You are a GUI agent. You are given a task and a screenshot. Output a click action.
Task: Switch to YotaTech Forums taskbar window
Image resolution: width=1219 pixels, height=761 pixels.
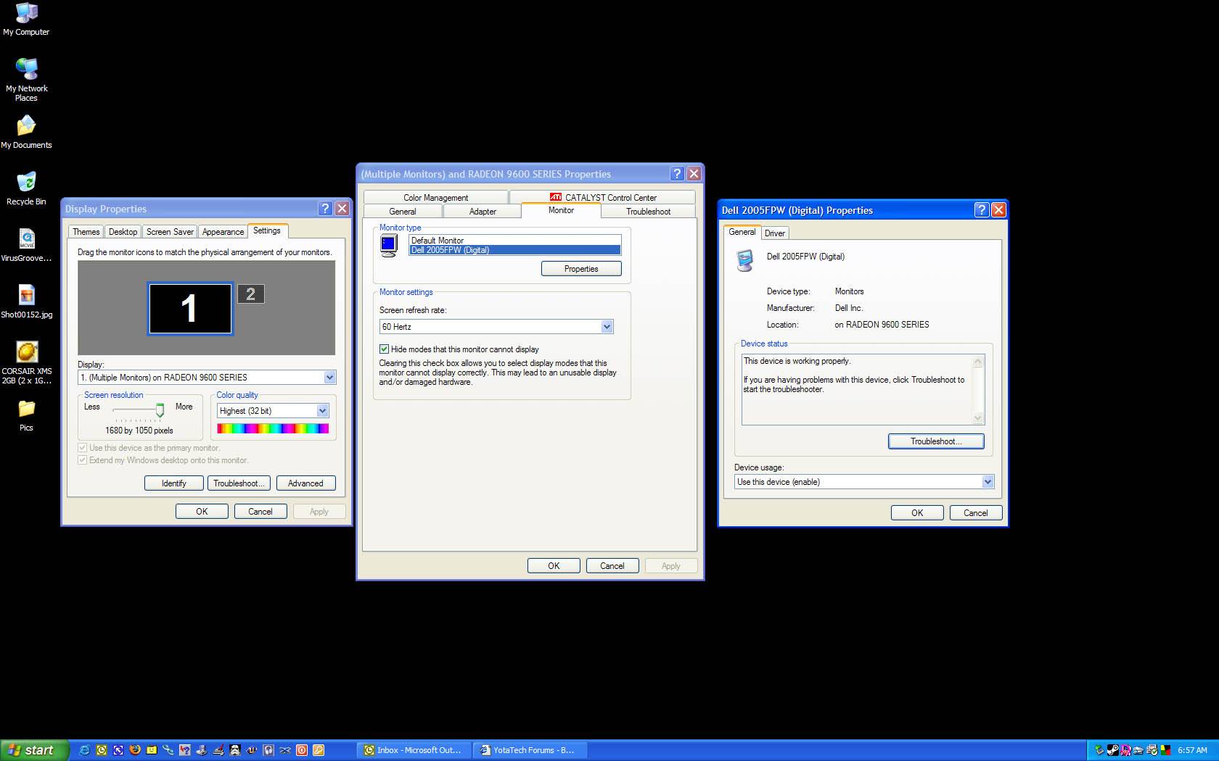click(x=530, y=750)
